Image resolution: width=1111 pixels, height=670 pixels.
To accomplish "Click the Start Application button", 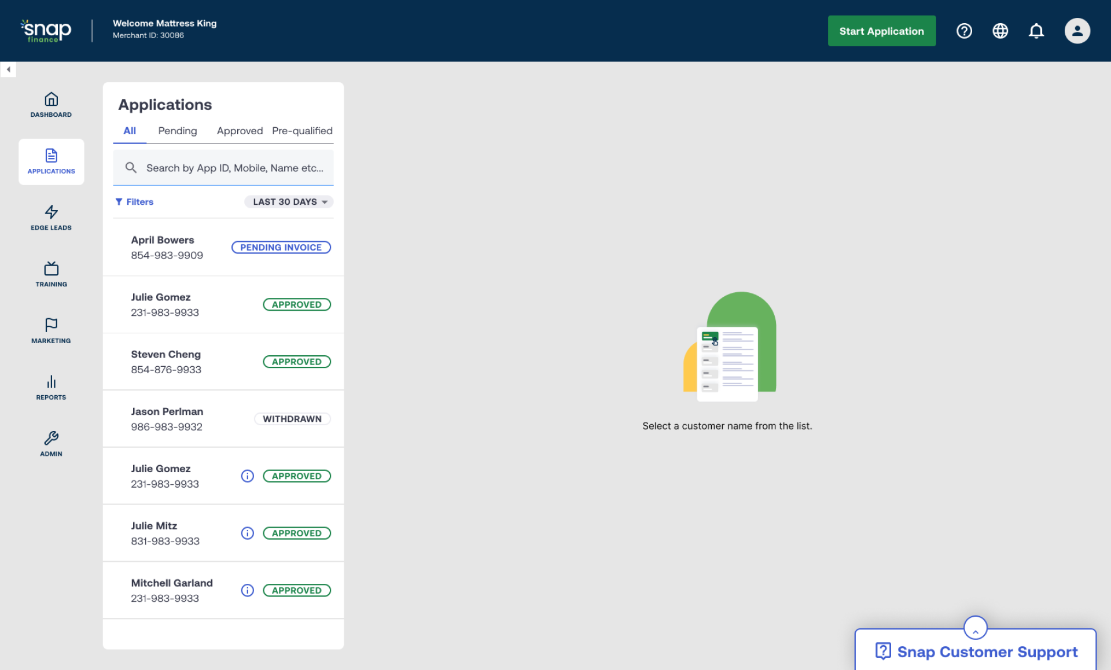I will [x=881, y=31].
